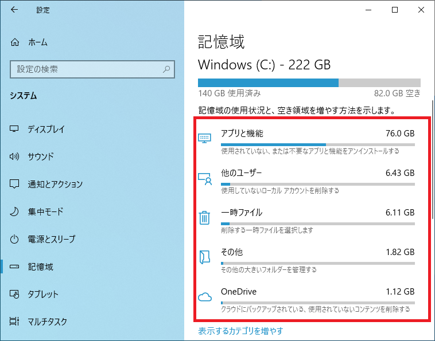Click the 6.11 GB size value

point(400,213)
